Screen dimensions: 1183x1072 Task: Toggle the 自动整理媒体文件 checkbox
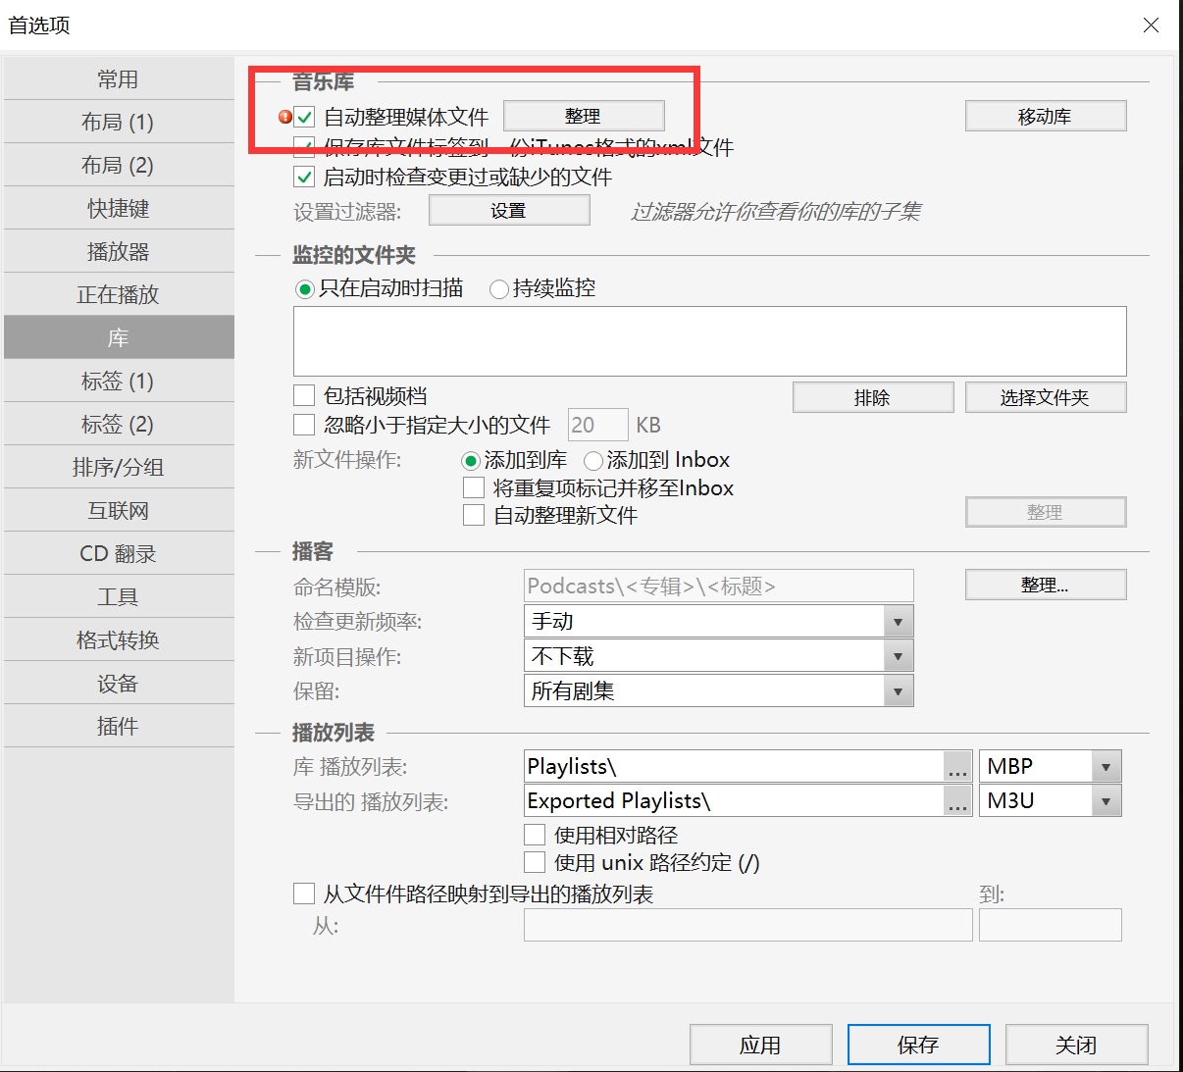[305, 118]
